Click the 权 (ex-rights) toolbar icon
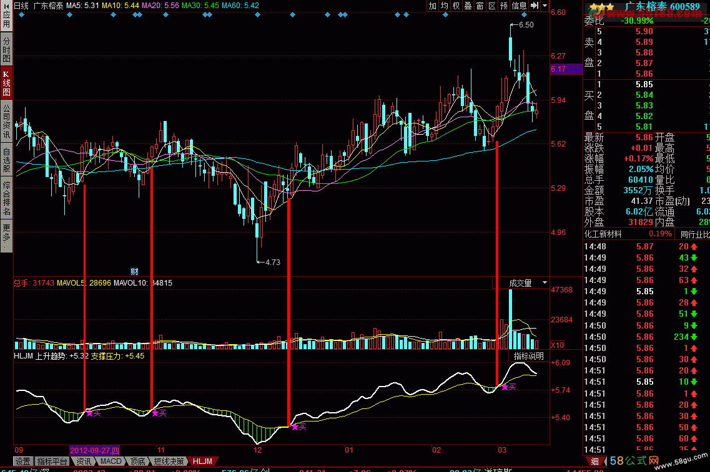Viewport: 710px width, 472px height. [x=456, y=6]
